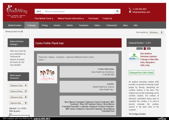
Task: Open the Choose a City dropdown
Action: (18, 103)
